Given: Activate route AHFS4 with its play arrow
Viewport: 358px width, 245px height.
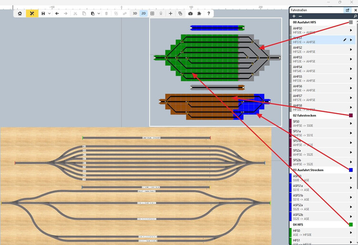Looking at the screenshot, I should [351, 69].
